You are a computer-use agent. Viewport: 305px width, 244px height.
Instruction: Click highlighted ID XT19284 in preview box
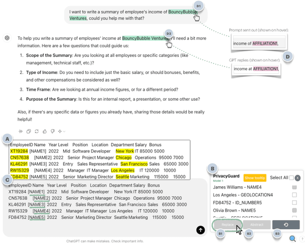[x=19, y=151]
